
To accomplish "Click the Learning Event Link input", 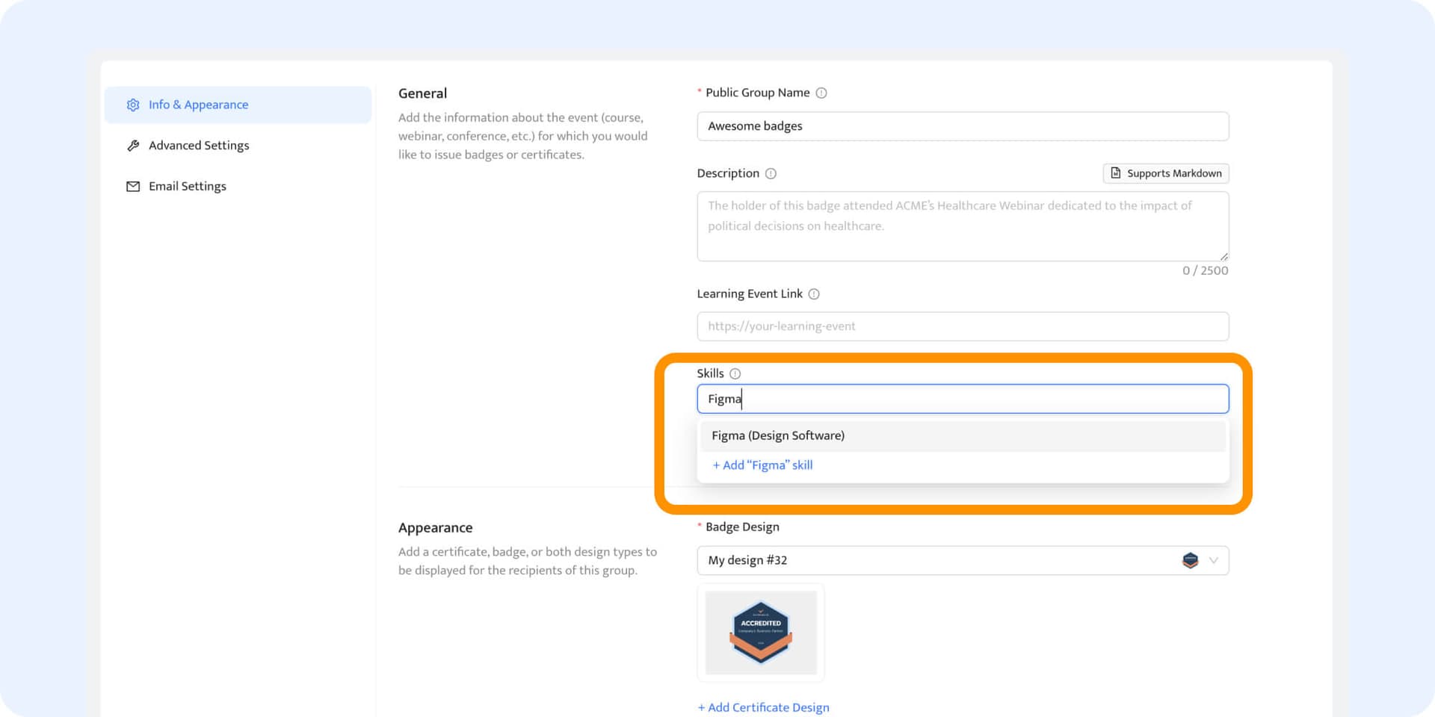I will [963, 326].
